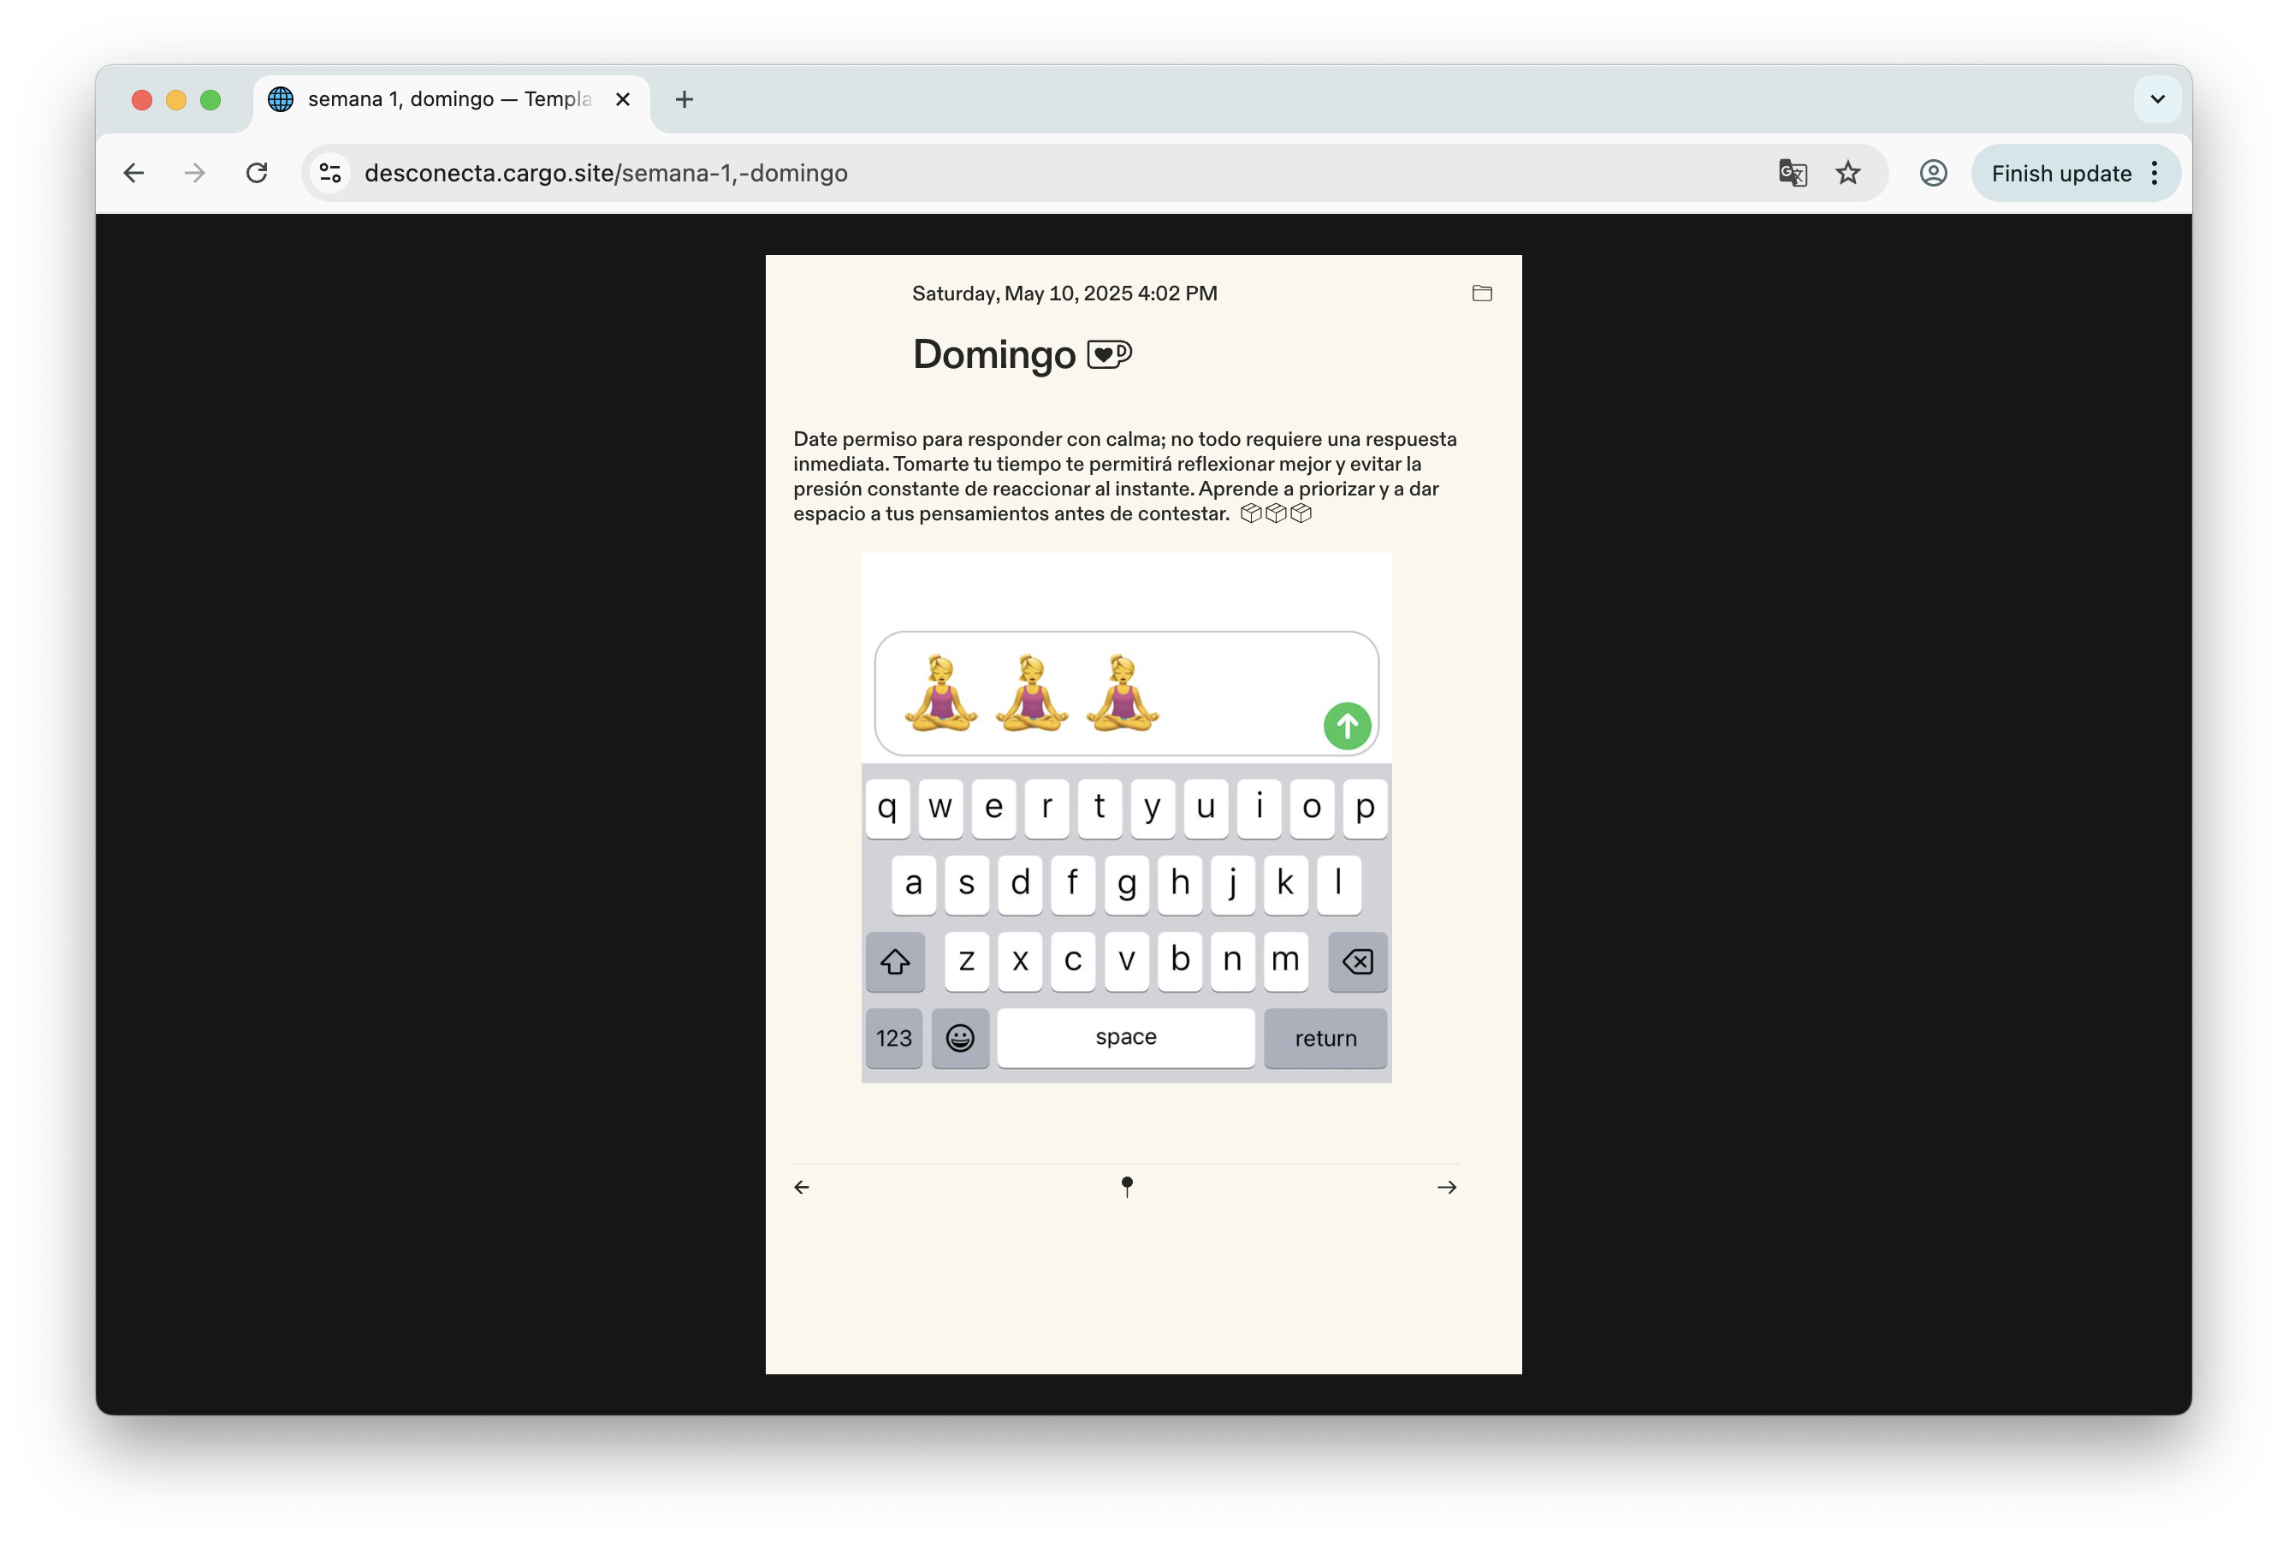Open the Chrome profile icon
The height and width of the screenshot is (1542, 2288).
[1932, 173]
